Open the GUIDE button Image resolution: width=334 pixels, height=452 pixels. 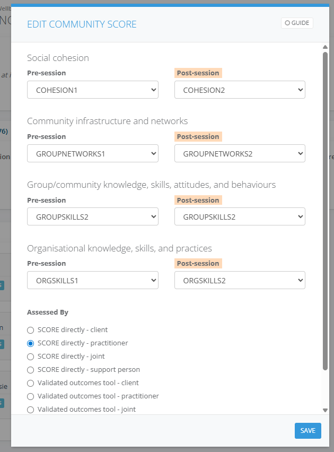click(297, 23)
